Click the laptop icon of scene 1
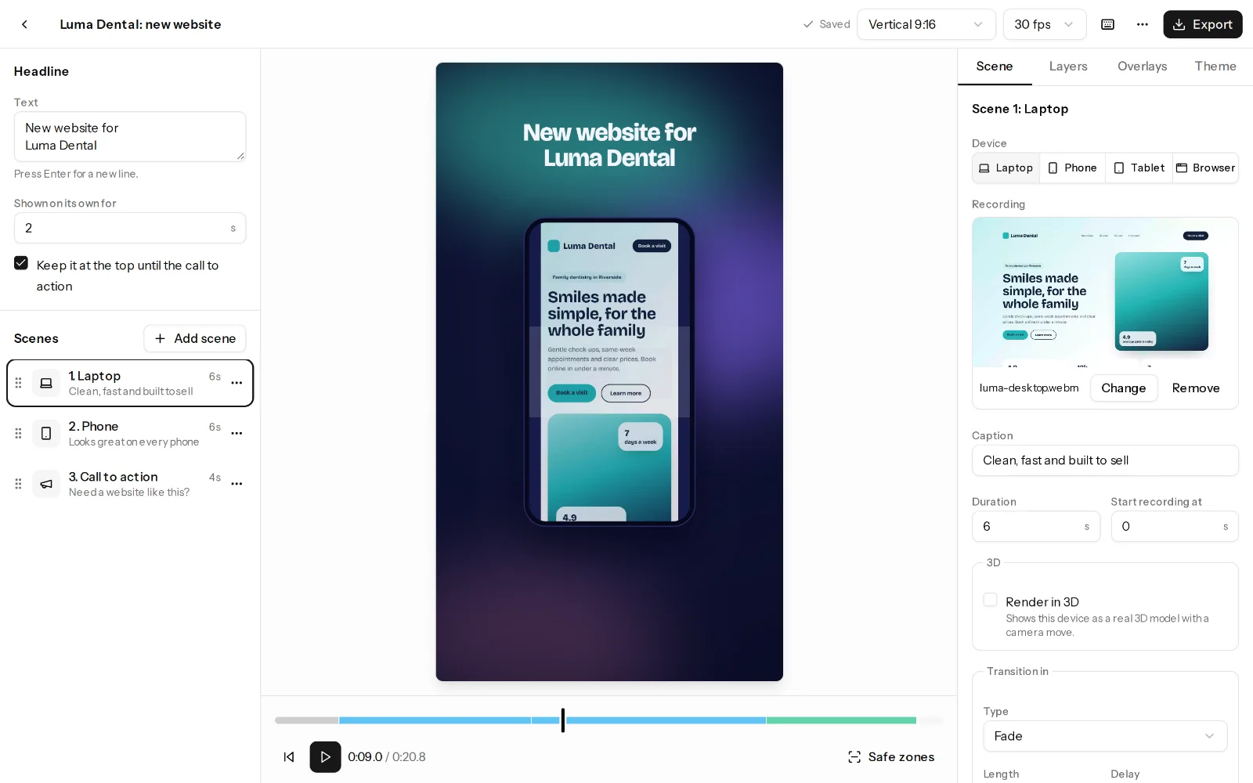 click(x=46, y=383)
